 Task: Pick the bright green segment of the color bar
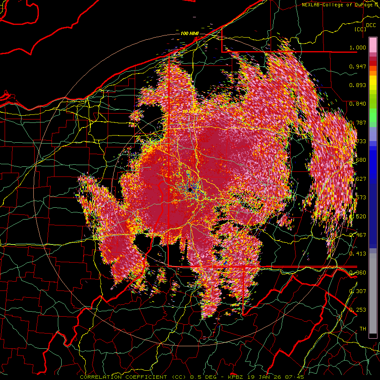(373, 115)
